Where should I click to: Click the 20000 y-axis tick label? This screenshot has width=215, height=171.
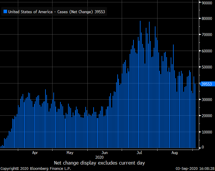click(x=207, y=116)
